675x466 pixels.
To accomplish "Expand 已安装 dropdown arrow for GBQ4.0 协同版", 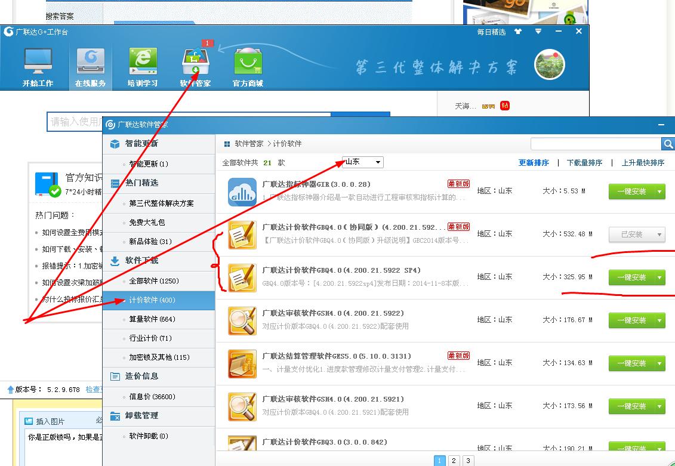I will [659, 234].
